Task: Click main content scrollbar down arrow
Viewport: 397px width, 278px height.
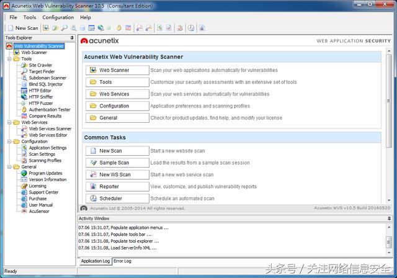Action: point(389,200)
